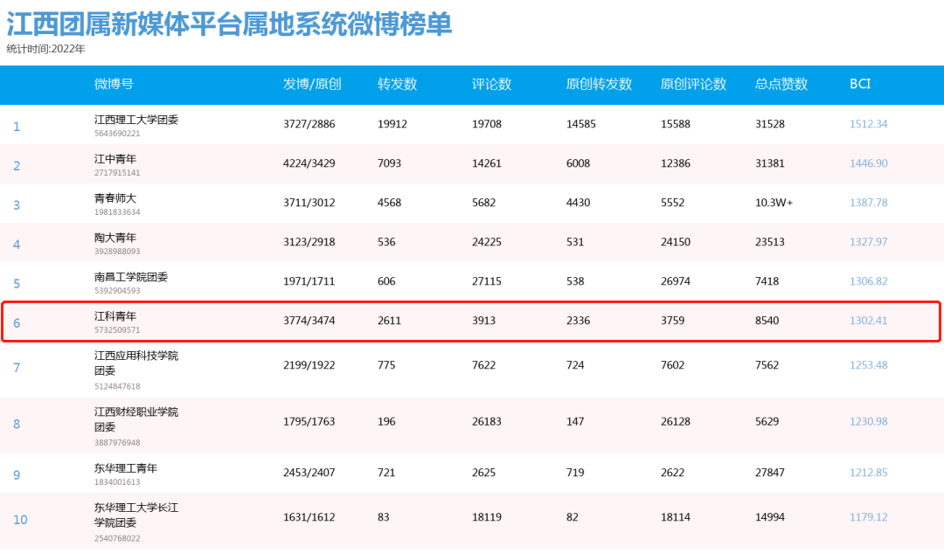The height and width of the screenshot is (553, 944).
Task: Click comment count 26183
Action: 487,422
